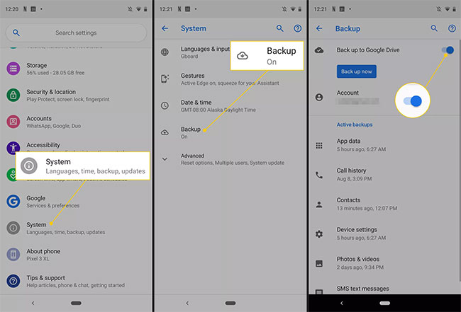Open Device settings backup entry

pos(385,233)
